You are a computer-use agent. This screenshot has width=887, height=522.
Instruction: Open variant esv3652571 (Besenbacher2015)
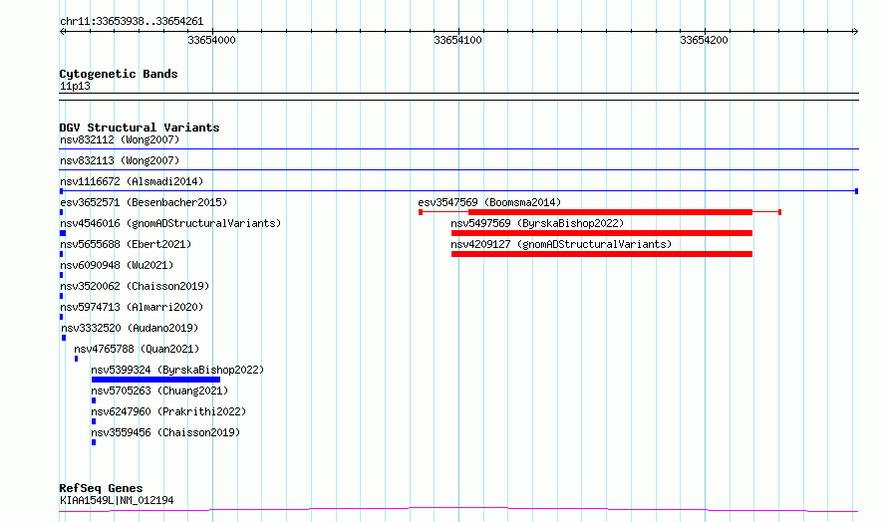144,202
